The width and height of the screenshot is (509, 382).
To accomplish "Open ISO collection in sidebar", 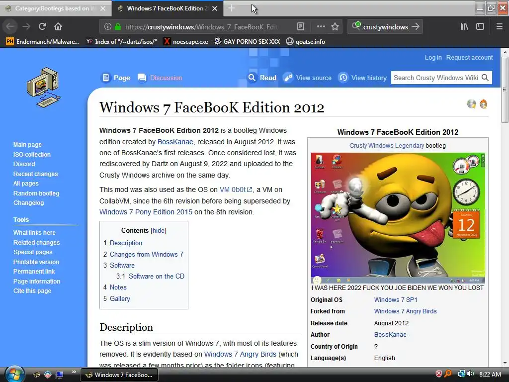I will click(x=32, y=155).
